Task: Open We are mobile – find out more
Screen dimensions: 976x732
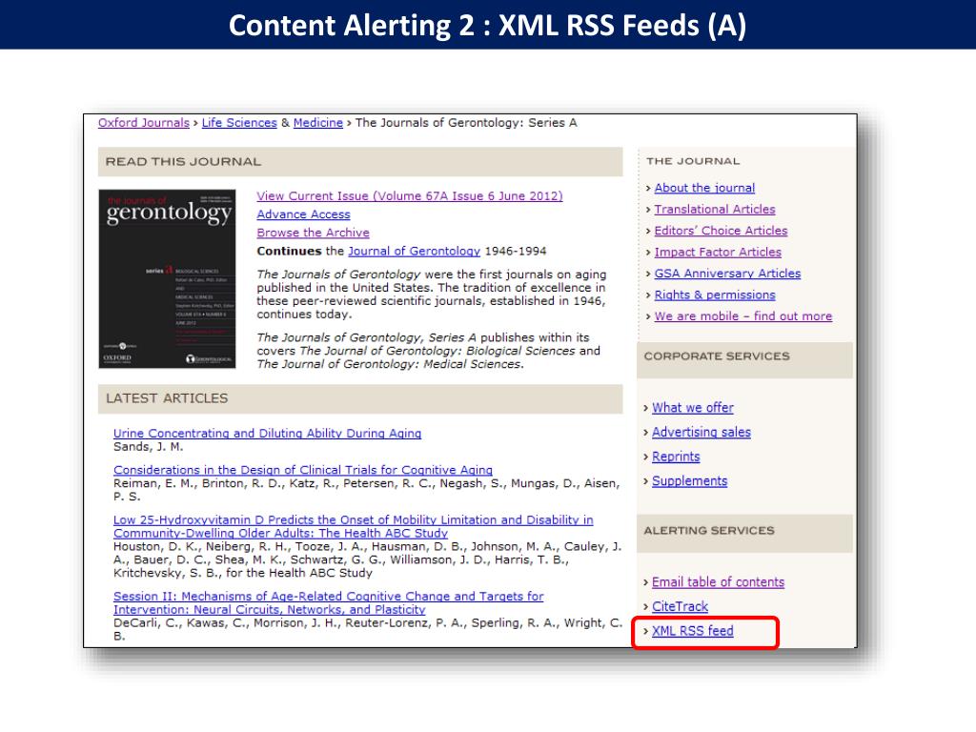Action: click(743, 316)
